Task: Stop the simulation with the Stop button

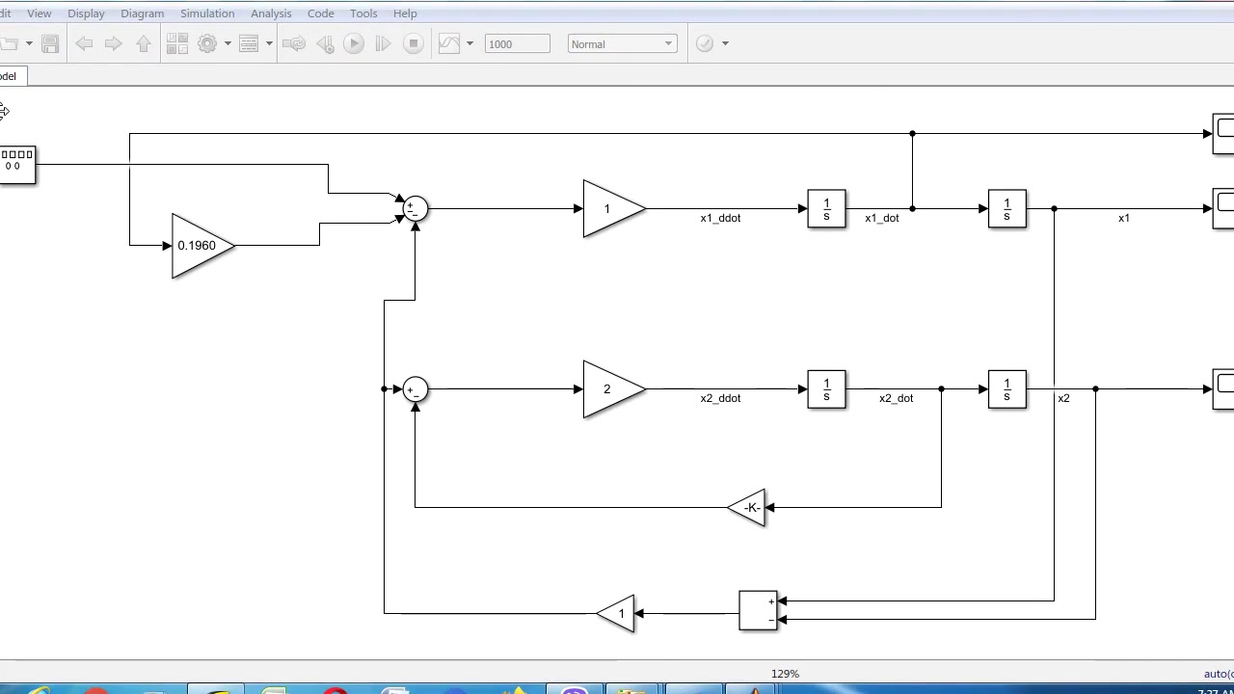Action: pyautogui.click(x=414, y=43)
